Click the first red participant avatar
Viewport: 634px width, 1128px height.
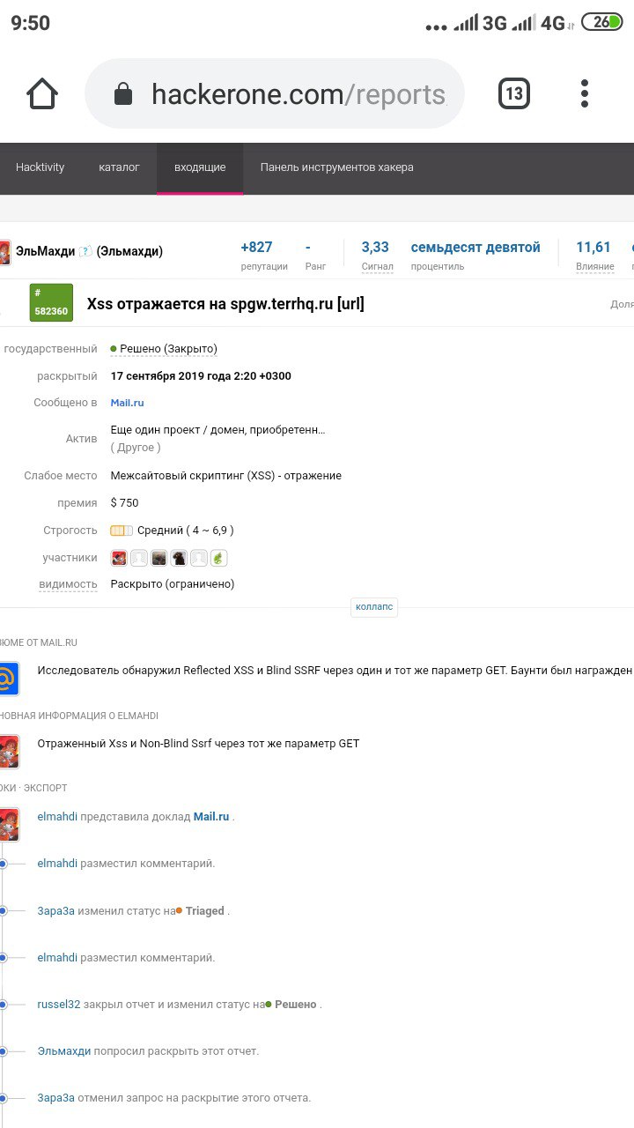pos(119,558)
